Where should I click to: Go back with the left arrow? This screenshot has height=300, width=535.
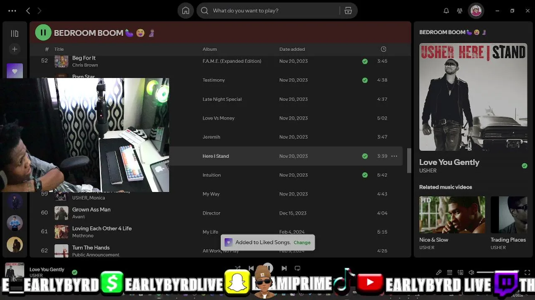coord(28,11)
